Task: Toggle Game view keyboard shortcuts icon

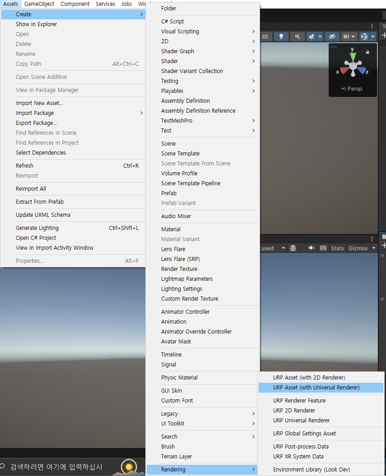Action: (323, 248)
